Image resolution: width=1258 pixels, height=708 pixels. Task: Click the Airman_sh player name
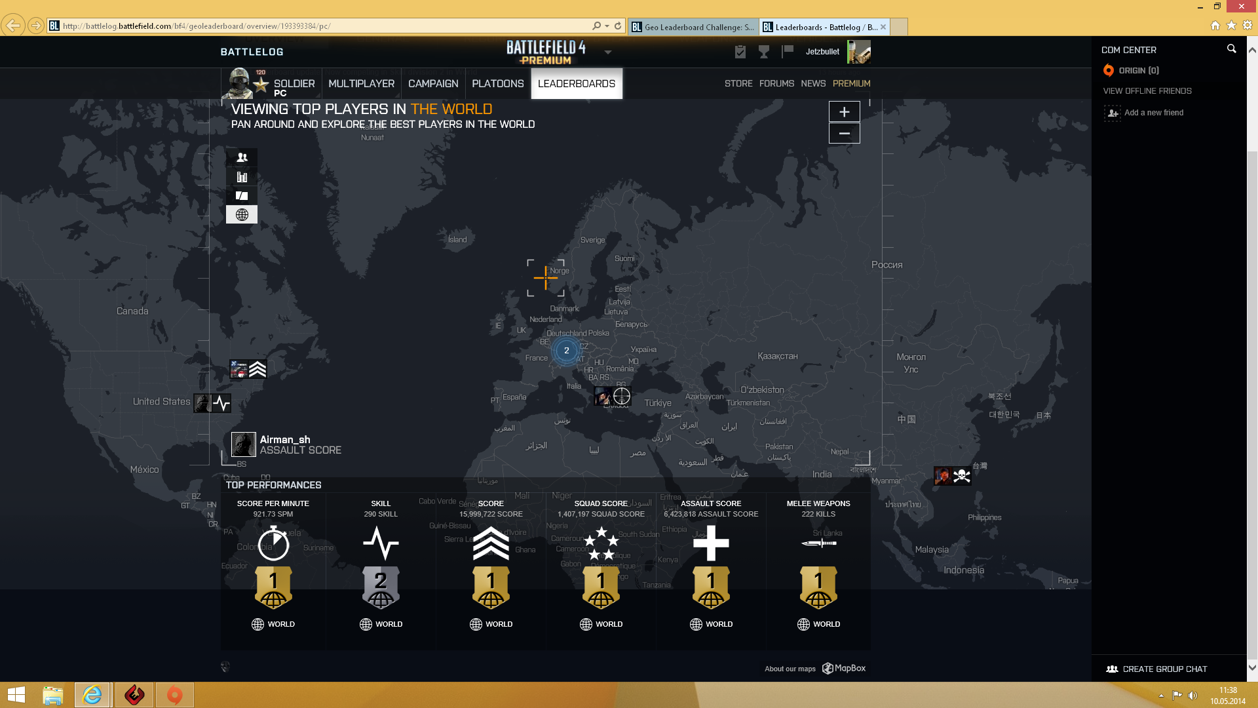[x=285, y=440]
